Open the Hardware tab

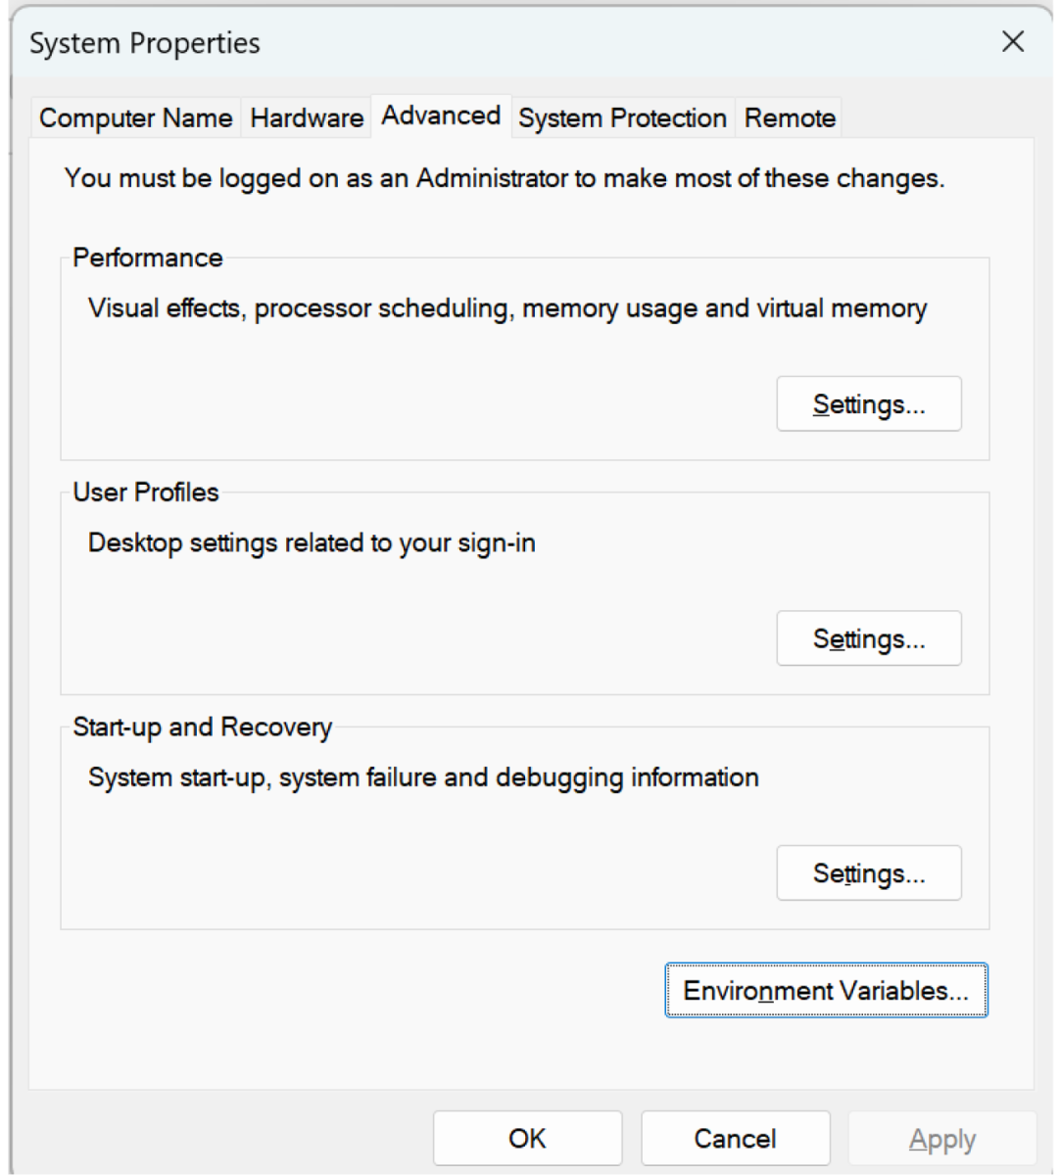click(306, 117)
